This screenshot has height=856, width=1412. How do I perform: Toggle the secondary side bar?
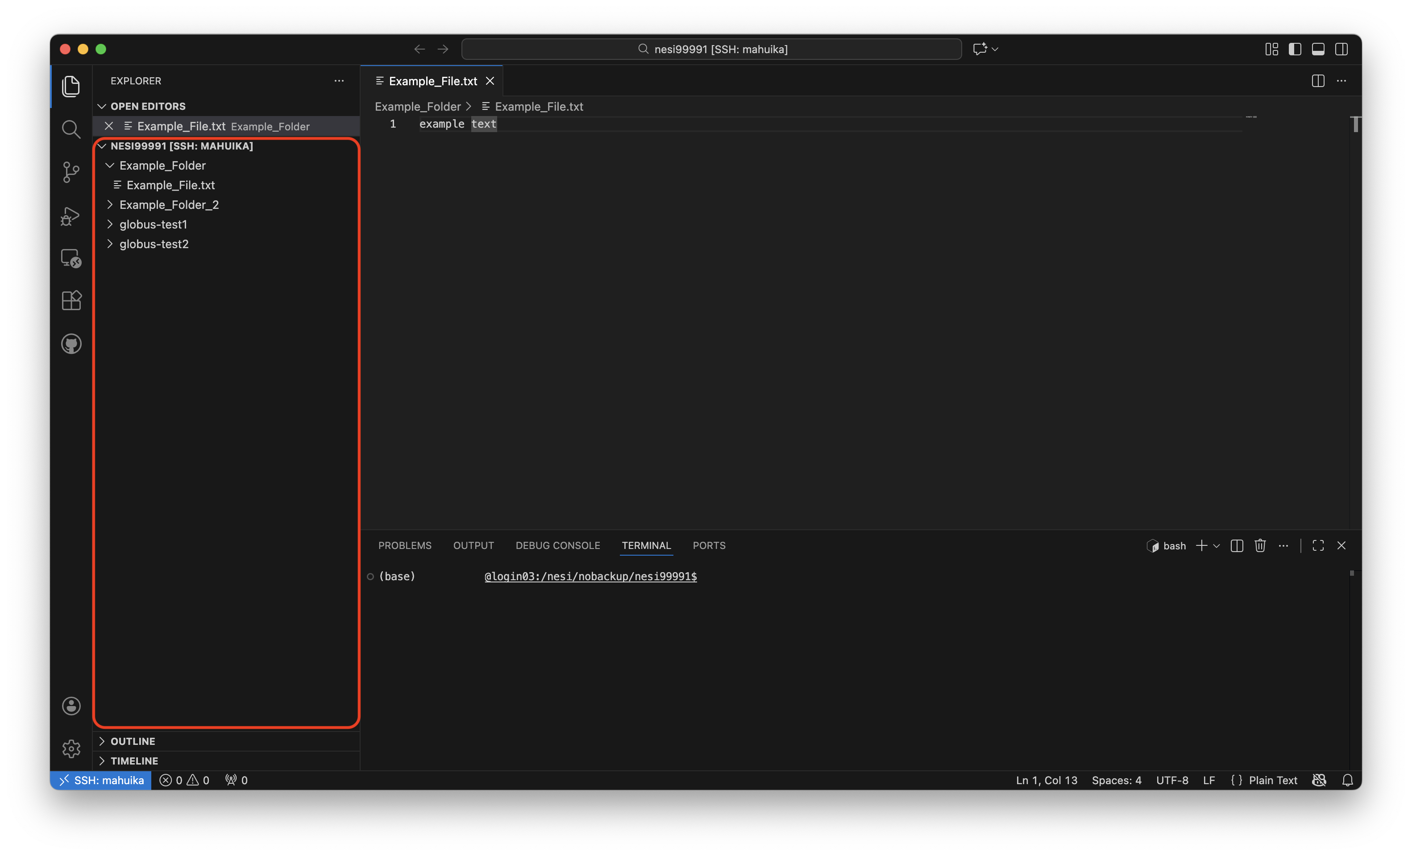click(1342, 49)
